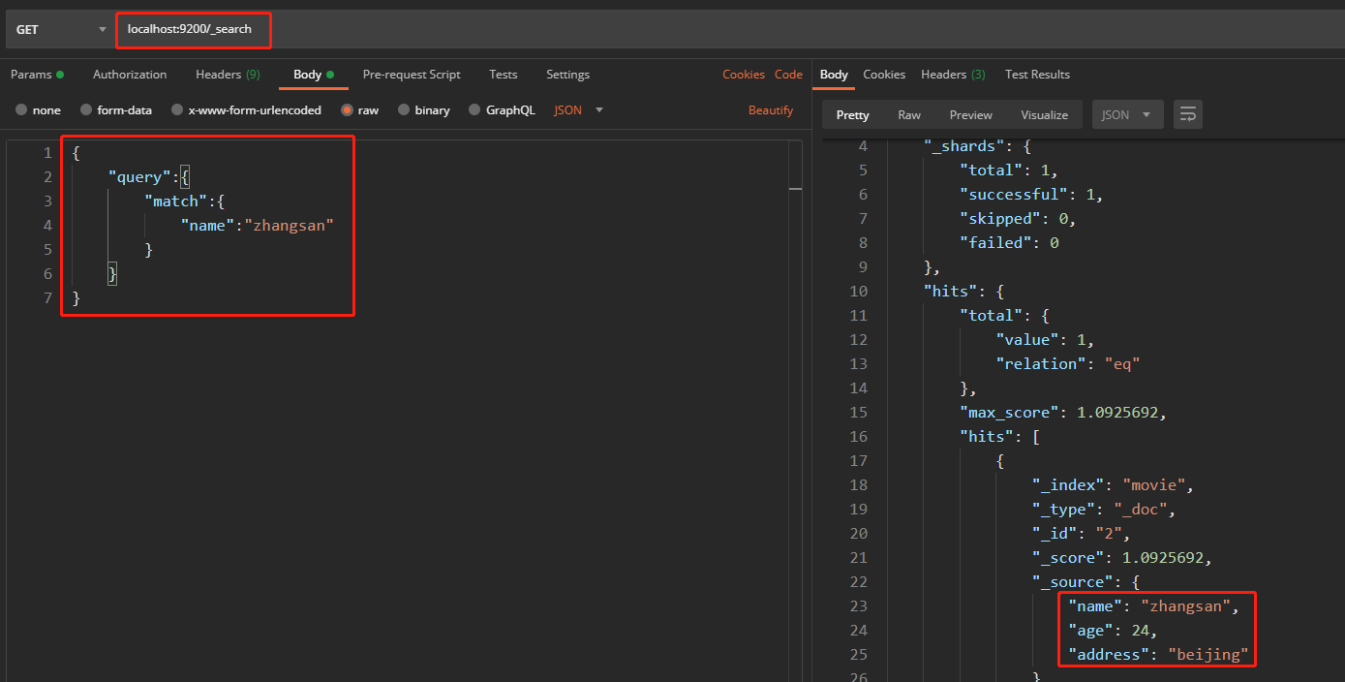Click the "age": 24 line

(1113, 631)
